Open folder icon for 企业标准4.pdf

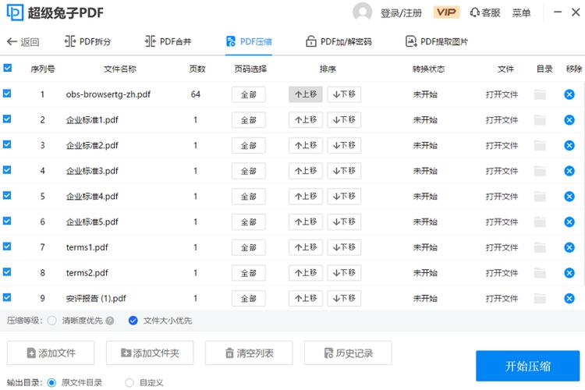click(x=540, y=197)
